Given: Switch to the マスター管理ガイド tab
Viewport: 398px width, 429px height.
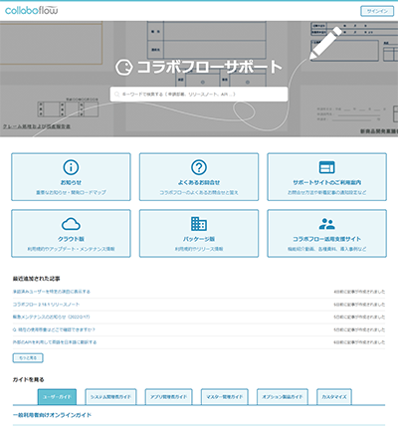Looking at the screenshot, I should coord(225,397).
